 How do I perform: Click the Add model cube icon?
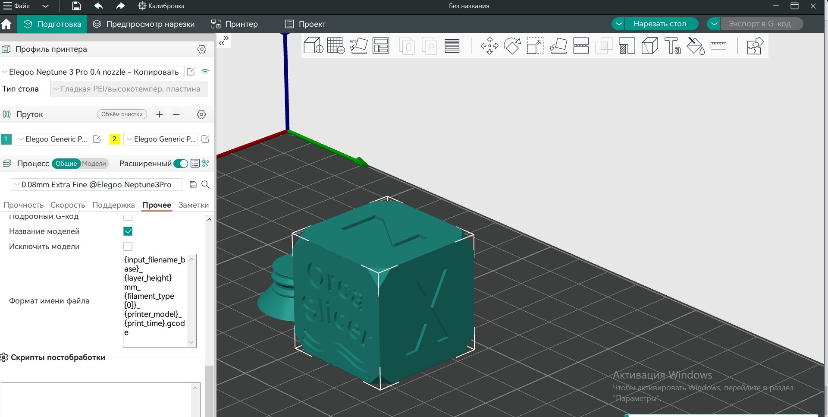[313, 45]
